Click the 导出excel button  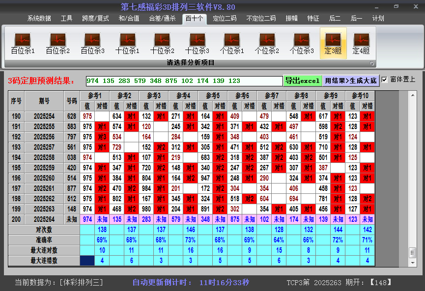point(304,79)
